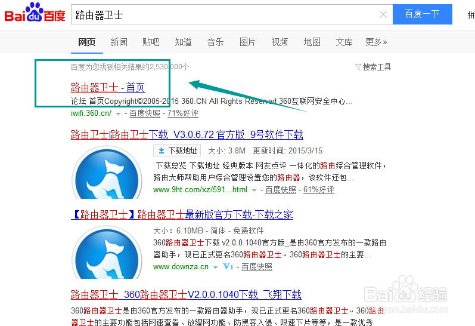The image size is (475, 326).
Task: Click the 下载地址 download button
Action: tap(177, 150)
